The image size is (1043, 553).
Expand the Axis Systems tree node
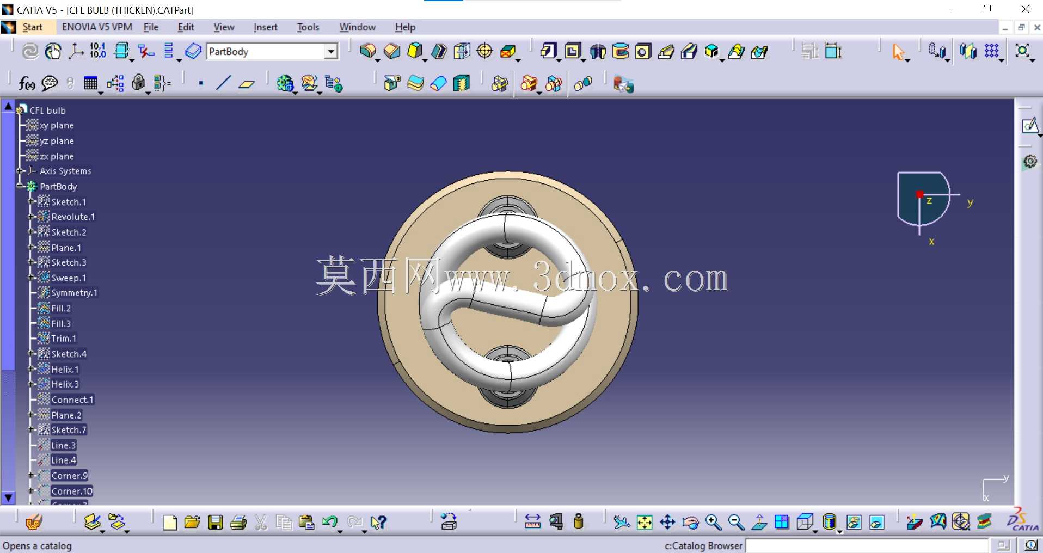(x=20, y=171)
